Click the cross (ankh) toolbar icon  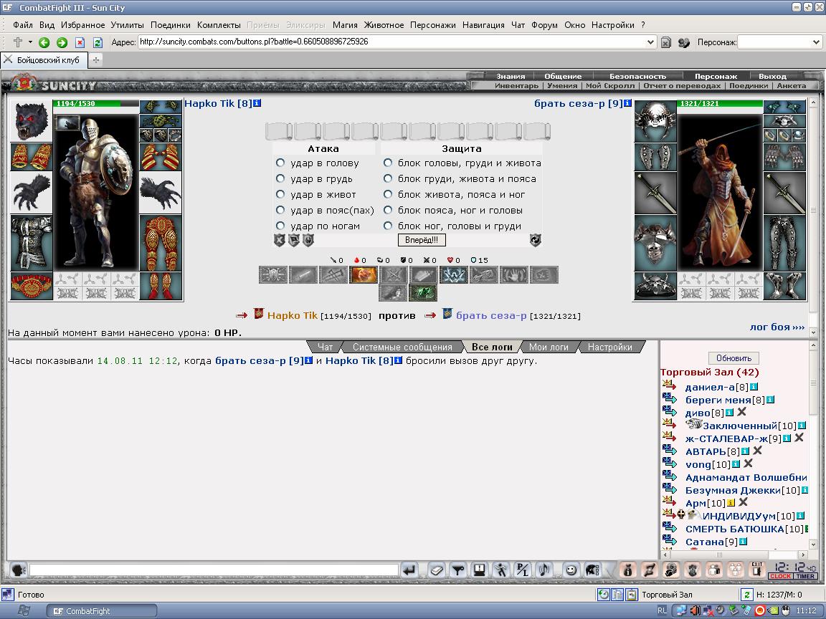click(x=17, y=42)
